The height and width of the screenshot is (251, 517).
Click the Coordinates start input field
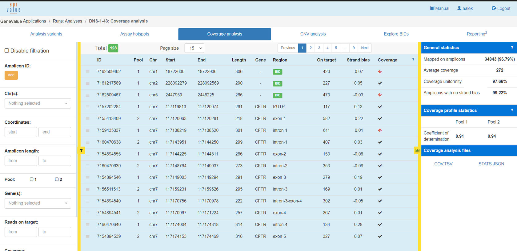click(21, 132)
